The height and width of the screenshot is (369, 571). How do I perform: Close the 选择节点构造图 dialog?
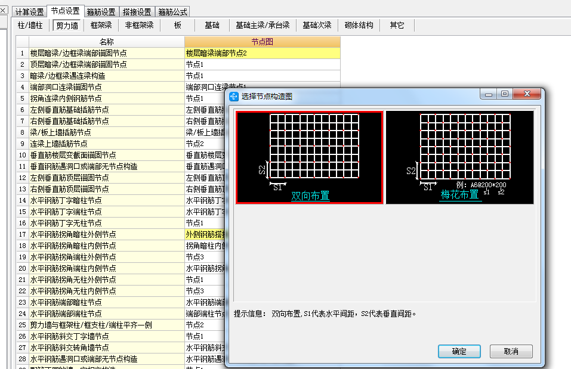tap(527, 94)
